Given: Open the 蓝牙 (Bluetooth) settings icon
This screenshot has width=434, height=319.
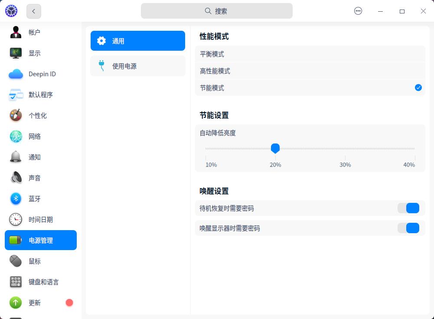Looking at the screenshot, I should click(x=16, y=199).
